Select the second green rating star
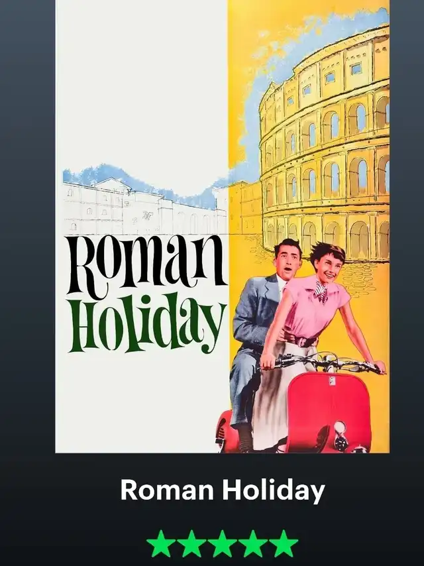424x566 pixels. [x=191, y=543]
